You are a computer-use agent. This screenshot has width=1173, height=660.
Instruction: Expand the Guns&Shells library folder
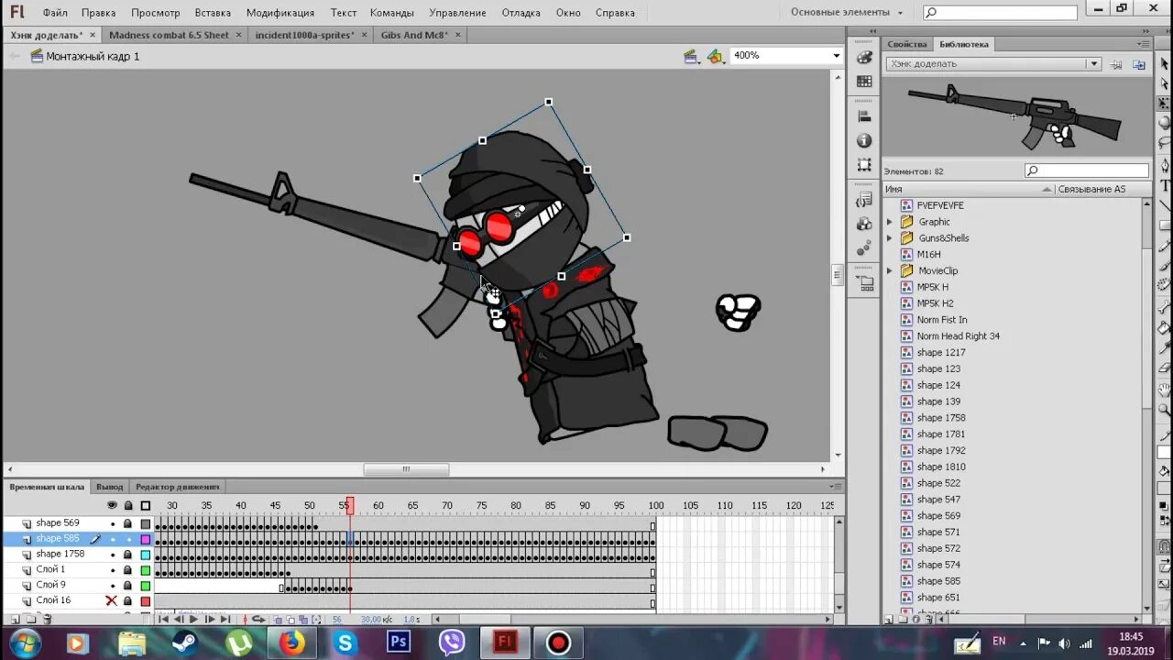889,238
